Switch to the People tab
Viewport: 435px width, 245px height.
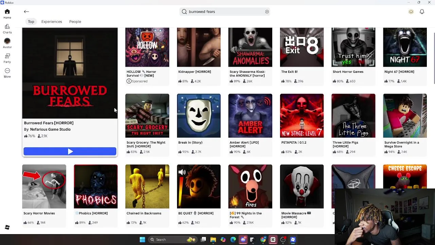pos(75,21)
